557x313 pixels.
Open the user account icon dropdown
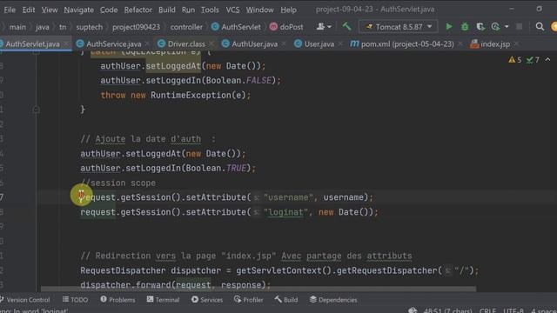coord(324,27)
